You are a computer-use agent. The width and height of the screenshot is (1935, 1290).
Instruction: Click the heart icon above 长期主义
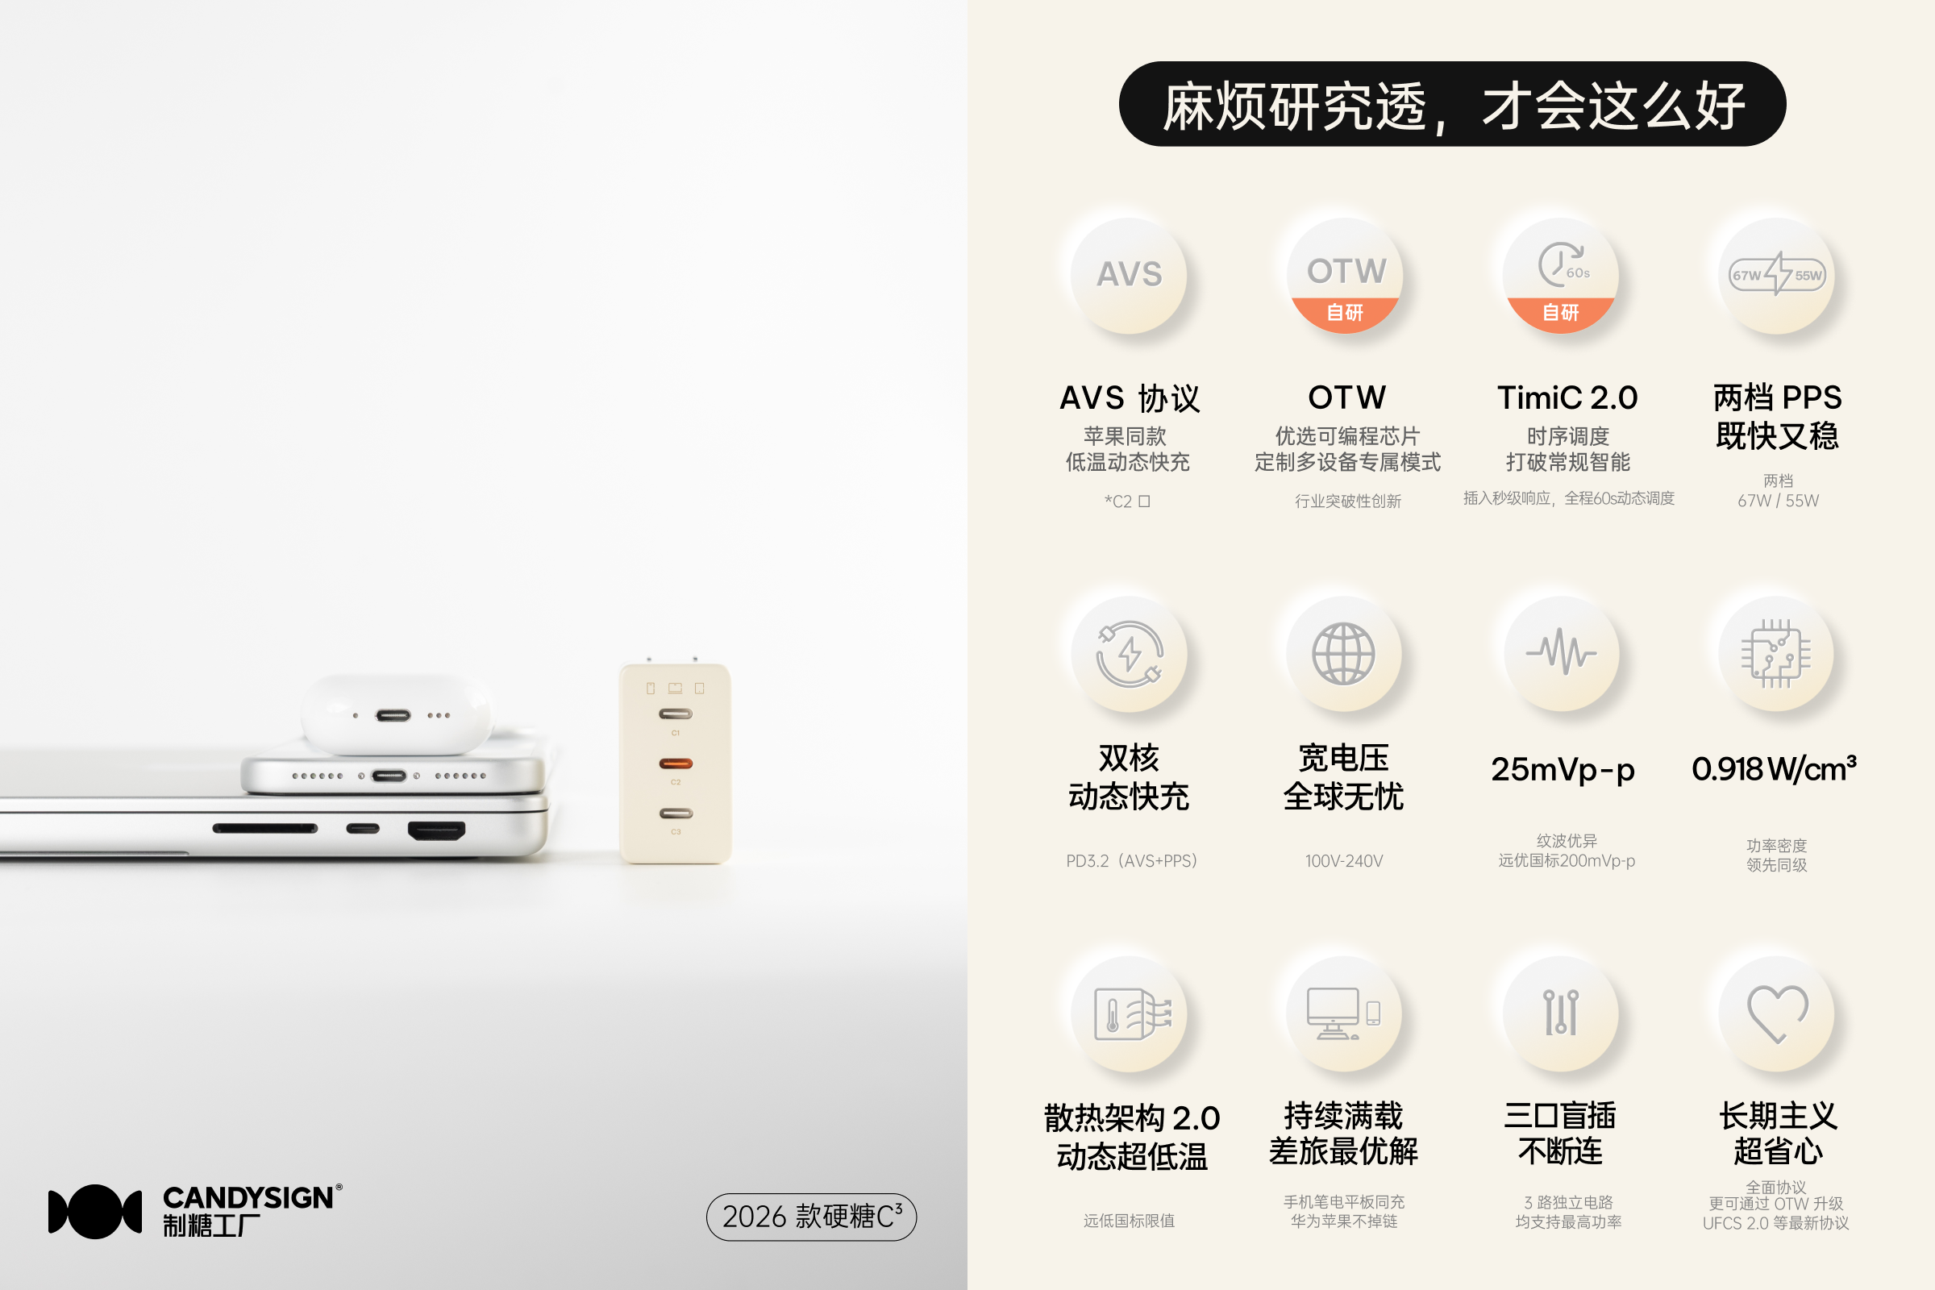click(1777, 1014)
